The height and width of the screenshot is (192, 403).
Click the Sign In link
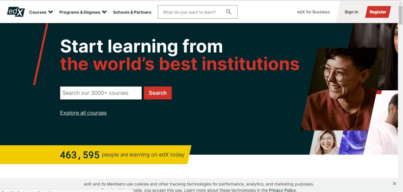pyautogui.click(x=351, y=12)
